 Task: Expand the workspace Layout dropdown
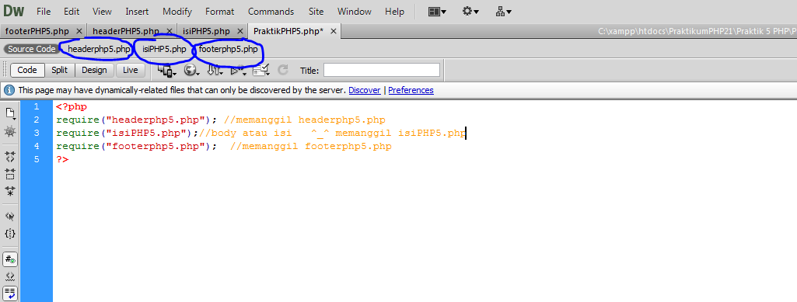point(437,11)
